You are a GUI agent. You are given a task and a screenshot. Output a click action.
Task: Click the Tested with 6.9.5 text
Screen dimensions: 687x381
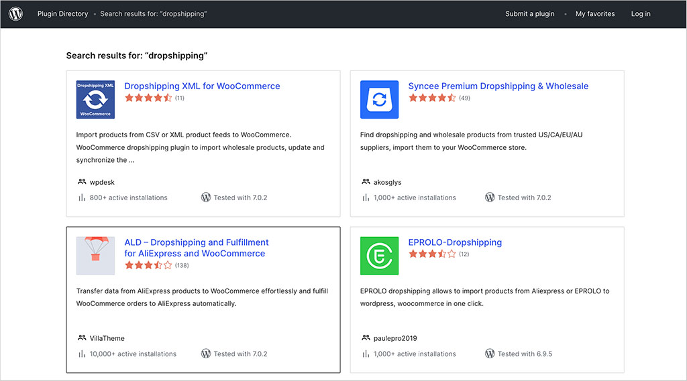pos(525,354)
